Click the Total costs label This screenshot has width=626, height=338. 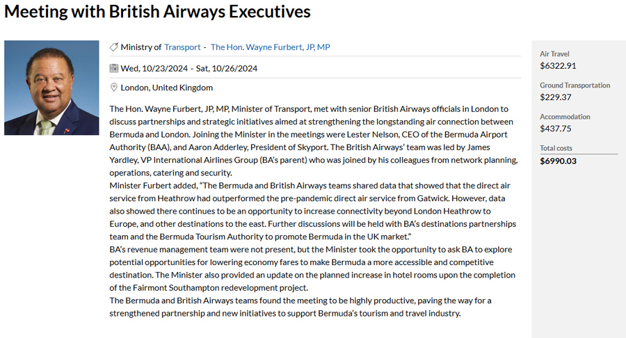click(x=558, y=148)
